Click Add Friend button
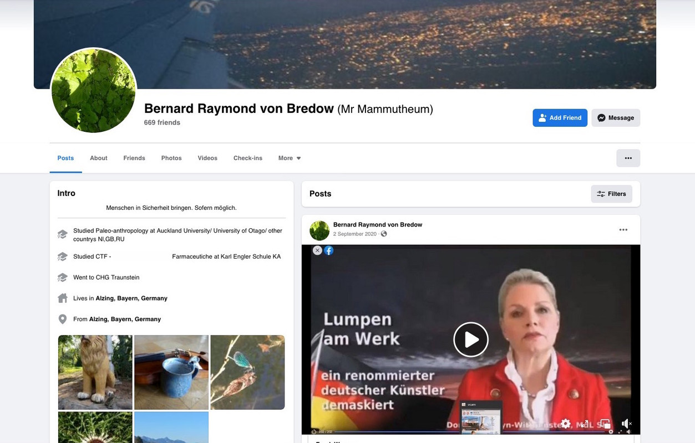 pyautogui.click(x=560, y=117)
